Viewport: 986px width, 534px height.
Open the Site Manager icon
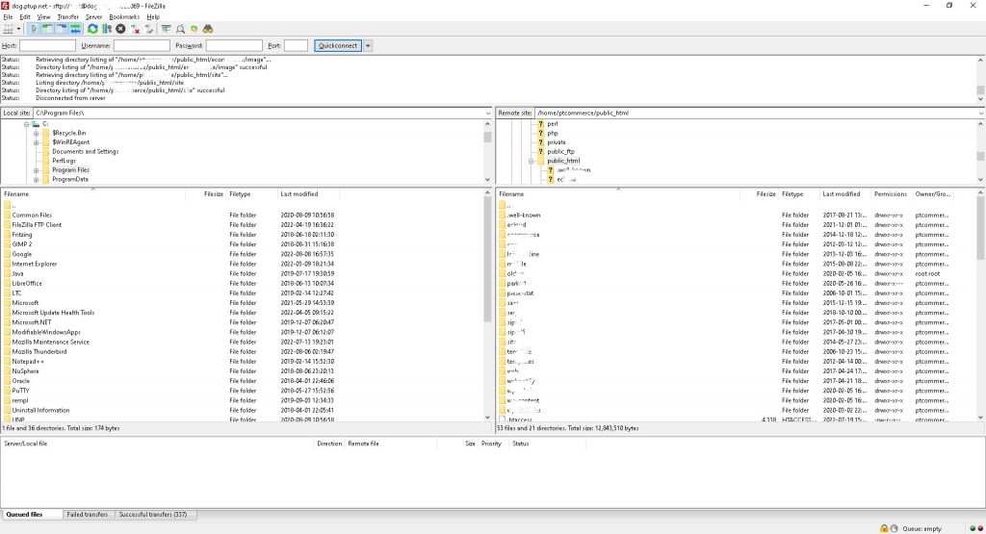click(x=8, y=29)
